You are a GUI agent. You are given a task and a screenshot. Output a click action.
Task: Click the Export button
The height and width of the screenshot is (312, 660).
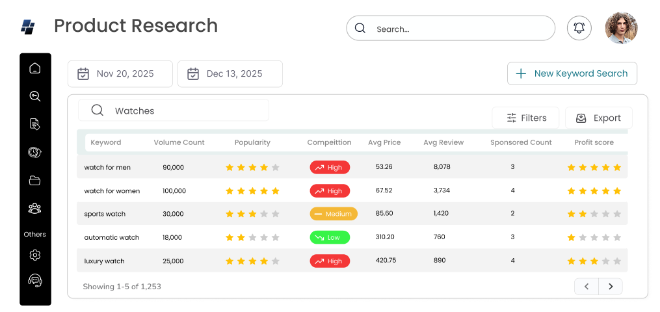(x=598, y=118)
